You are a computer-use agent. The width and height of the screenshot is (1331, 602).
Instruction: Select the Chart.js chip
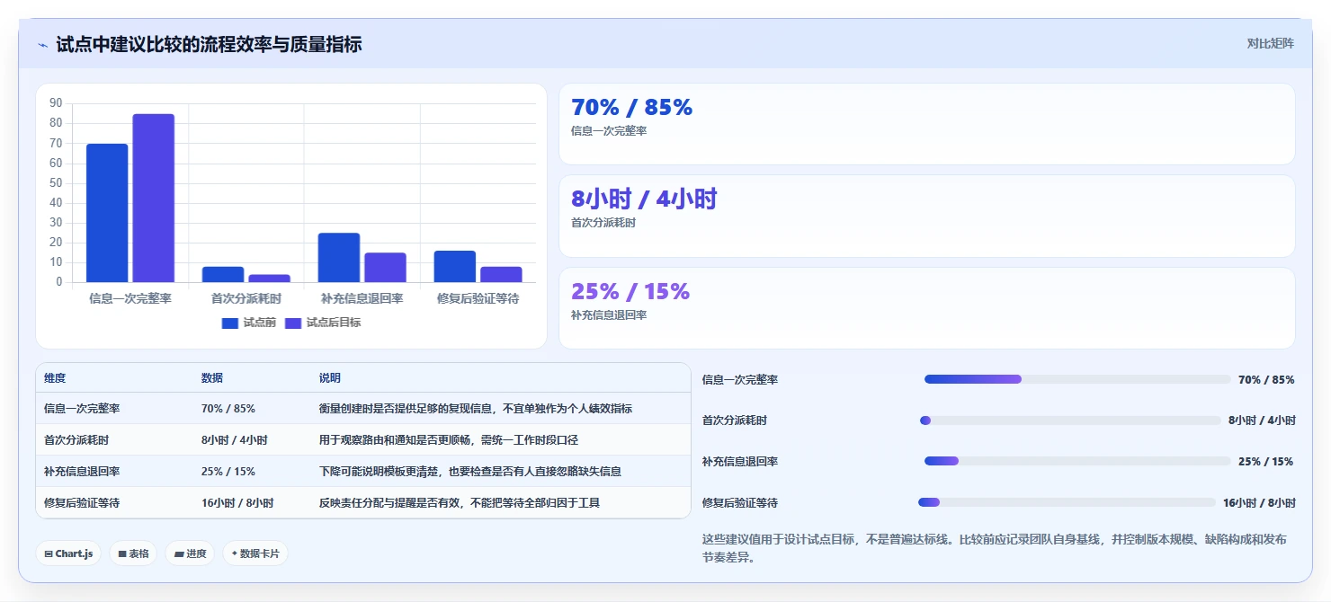pos(68,553)
